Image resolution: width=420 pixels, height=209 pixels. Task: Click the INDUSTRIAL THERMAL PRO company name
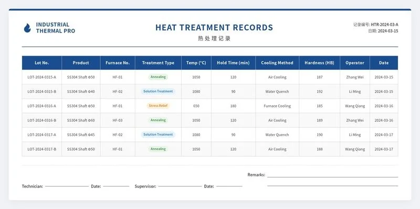tap(56, 28)
